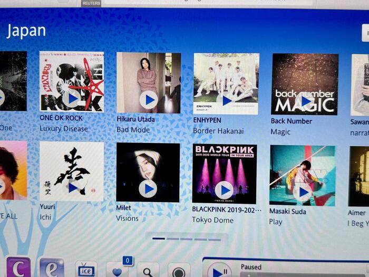Select 'Back Number' artist name
The width and height of the screenshot is (369, 277).
pos(292,121)
